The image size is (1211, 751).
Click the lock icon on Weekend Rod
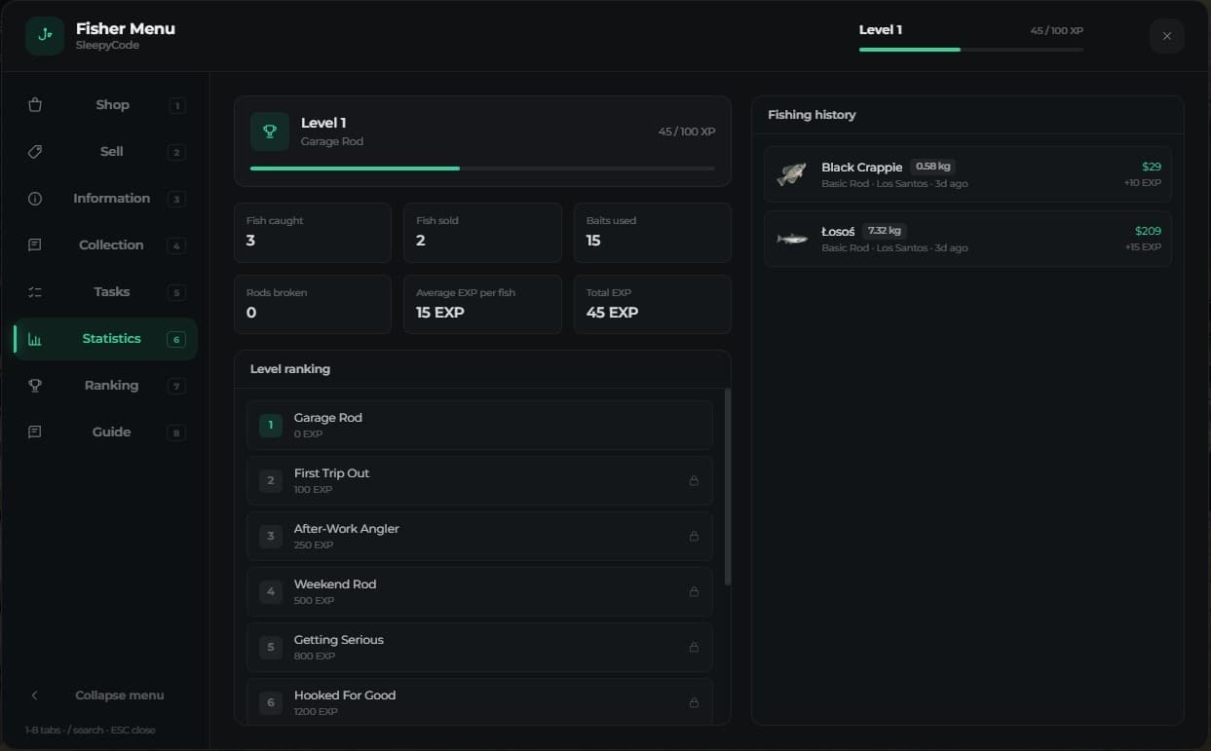coord(694,591)
